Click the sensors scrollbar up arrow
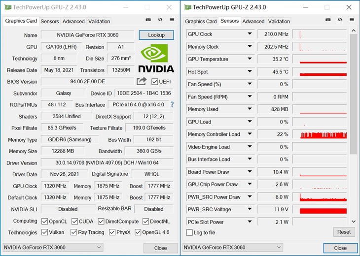Screen dimensions: 360x256 [353, 31]
